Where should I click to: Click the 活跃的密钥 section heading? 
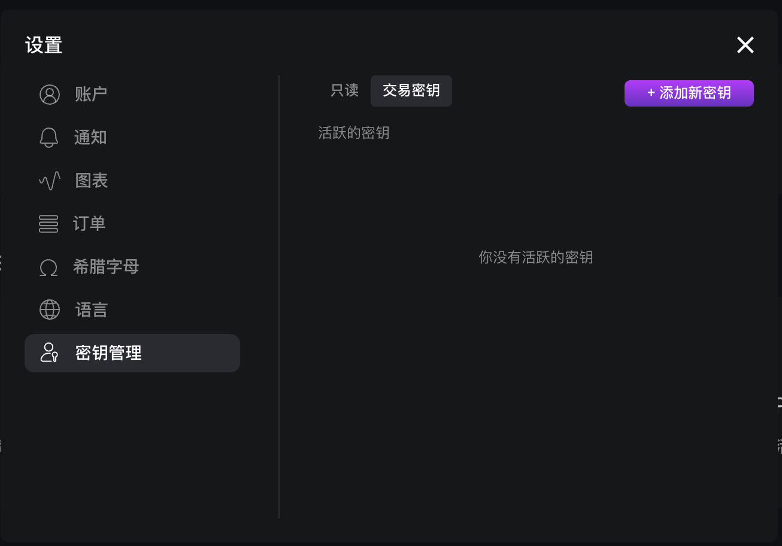(x=354, y=133)
